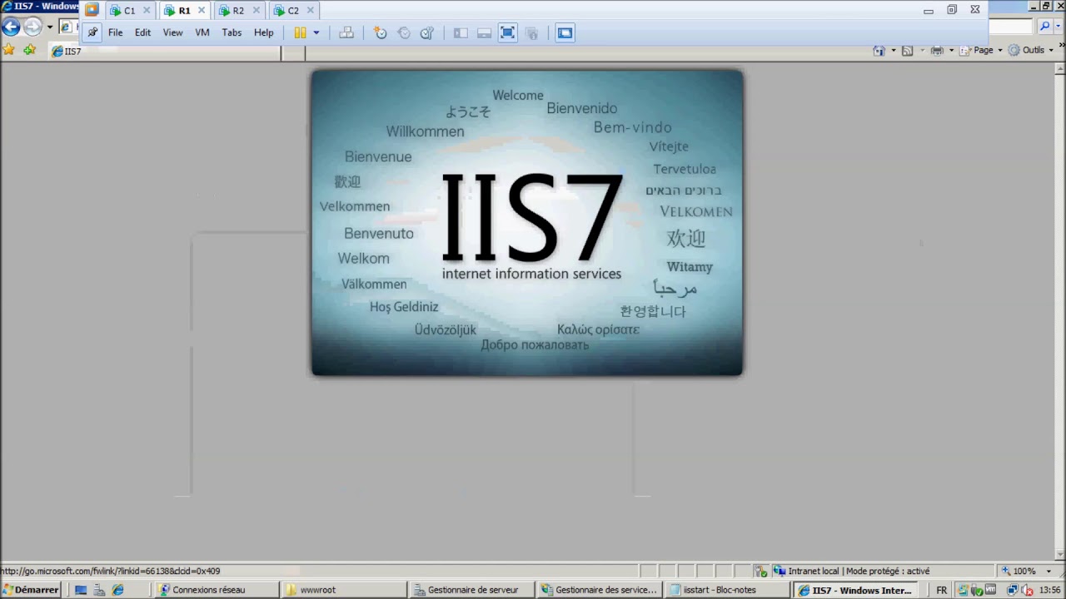Image resolution: width=1066 pixels, height=599 pixels.
Task: Click the FR language indicator
Action: (941, 590)
